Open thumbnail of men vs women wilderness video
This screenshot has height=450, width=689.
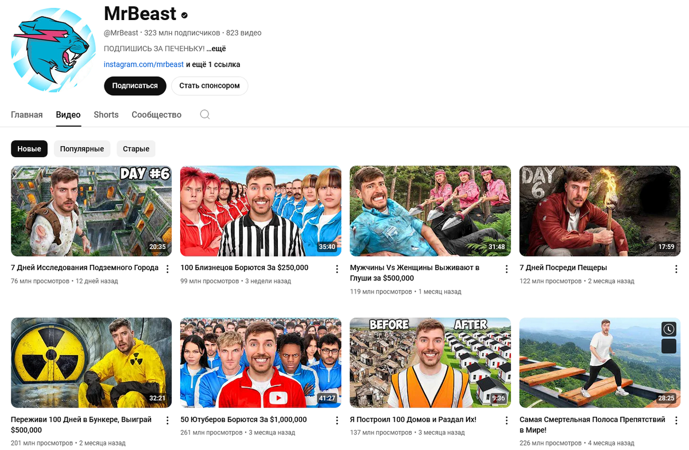click(430, 211)
